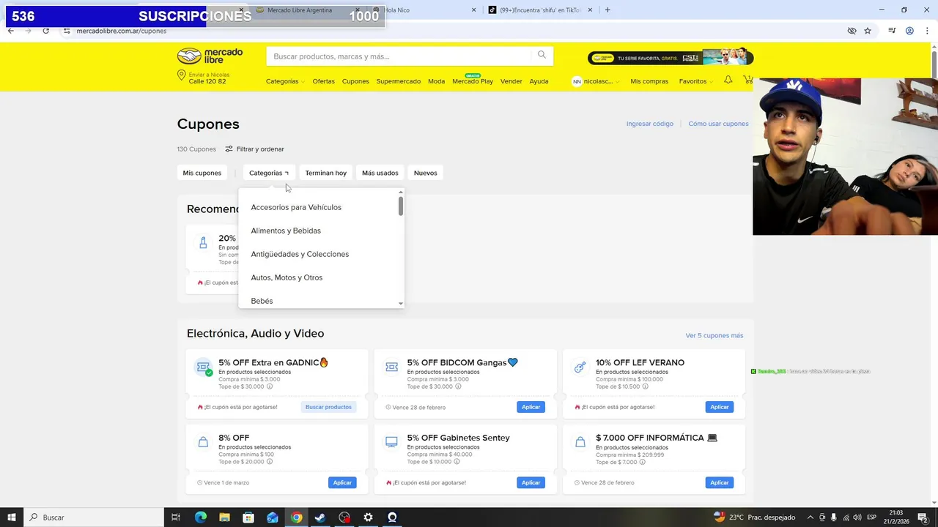Open the Chrome profile avatar

909,31
